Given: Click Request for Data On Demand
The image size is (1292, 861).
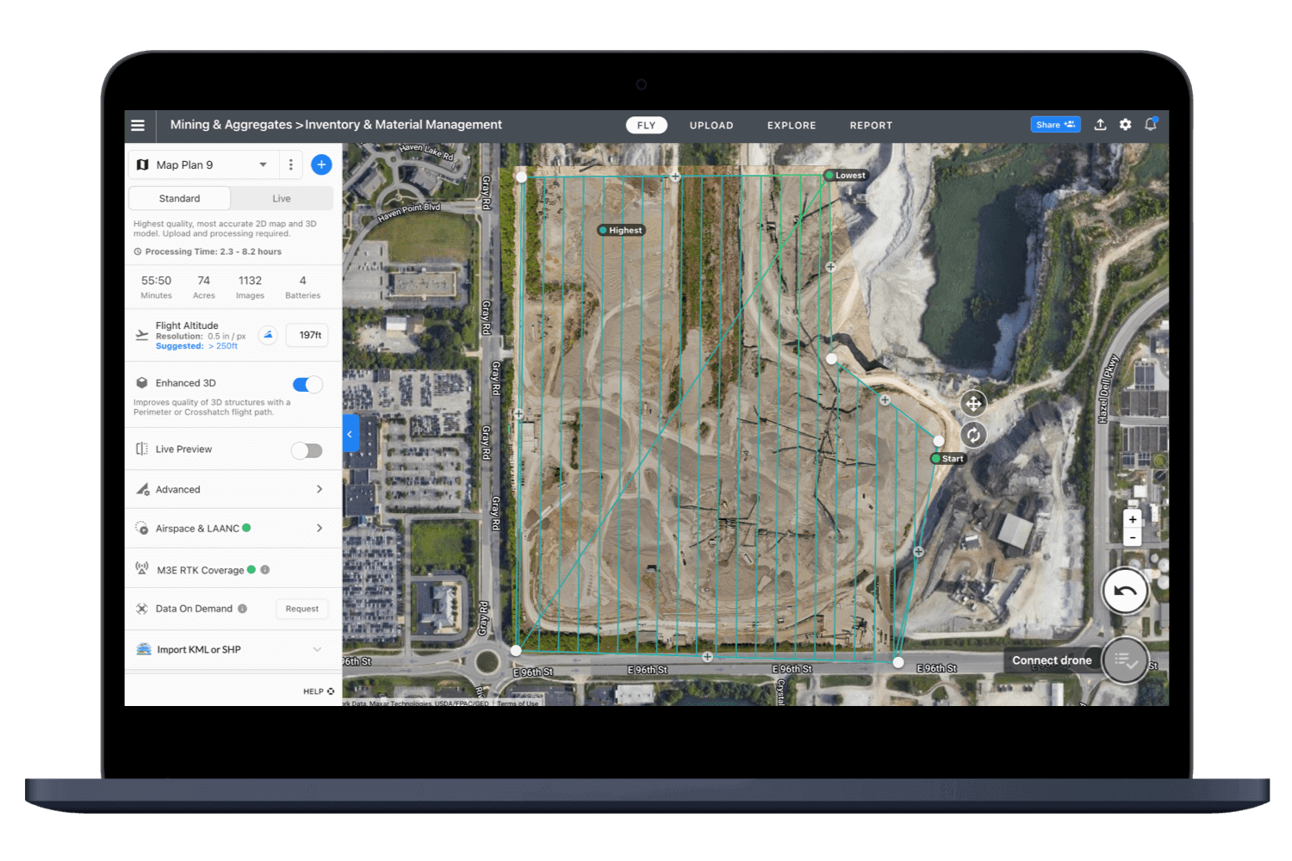Looking at the screenshot, I should [301, 609].
